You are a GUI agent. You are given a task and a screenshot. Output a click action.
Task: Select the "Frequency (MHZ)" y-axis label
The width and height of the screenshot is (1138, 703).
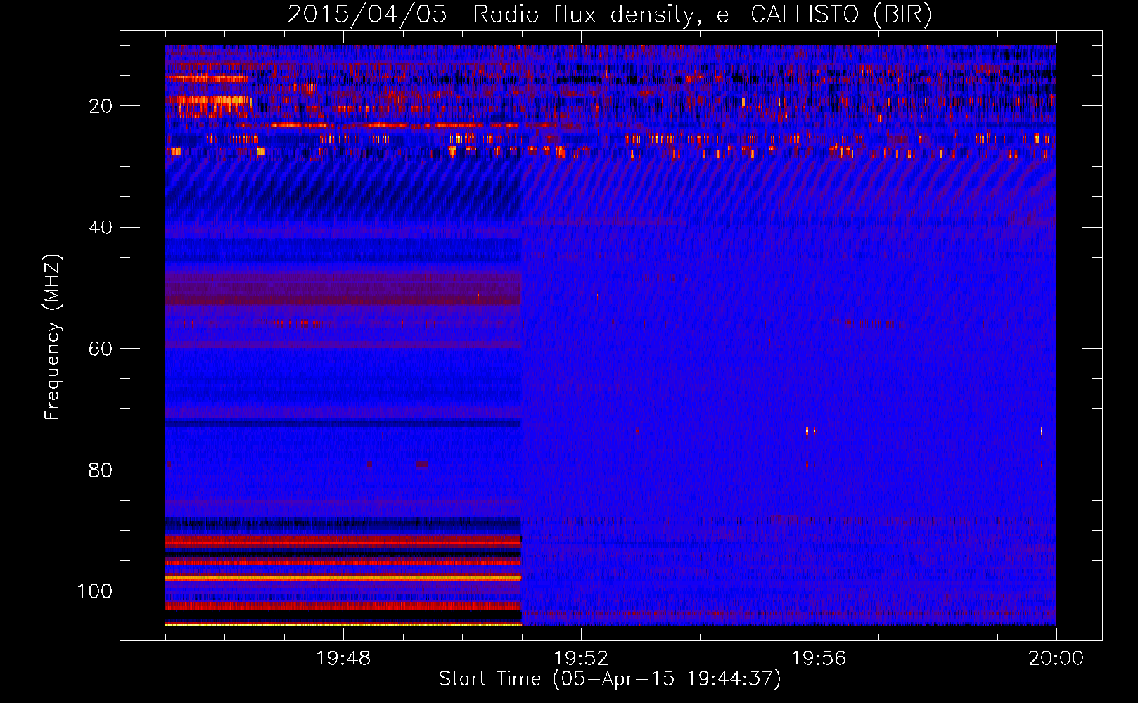click(x=53, y=337)
